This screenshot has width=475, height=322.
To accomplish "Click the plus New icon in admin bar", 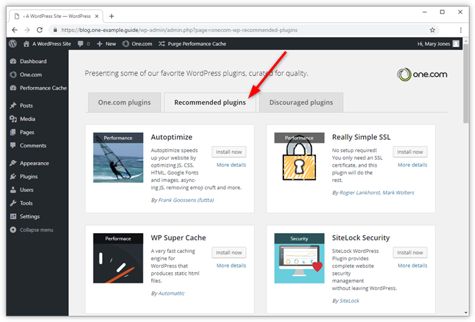I will (100, 44).
